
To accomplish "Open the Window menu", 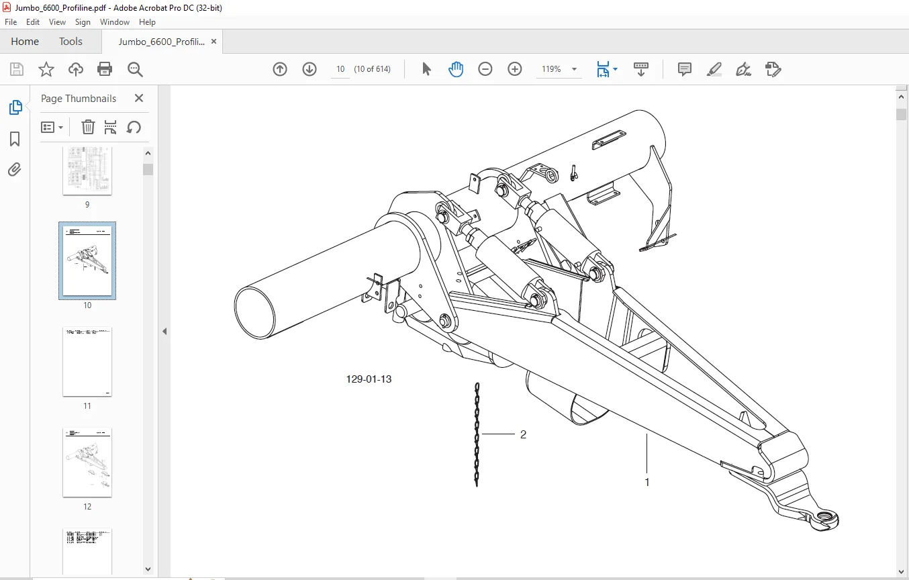I will coord(115,22).
